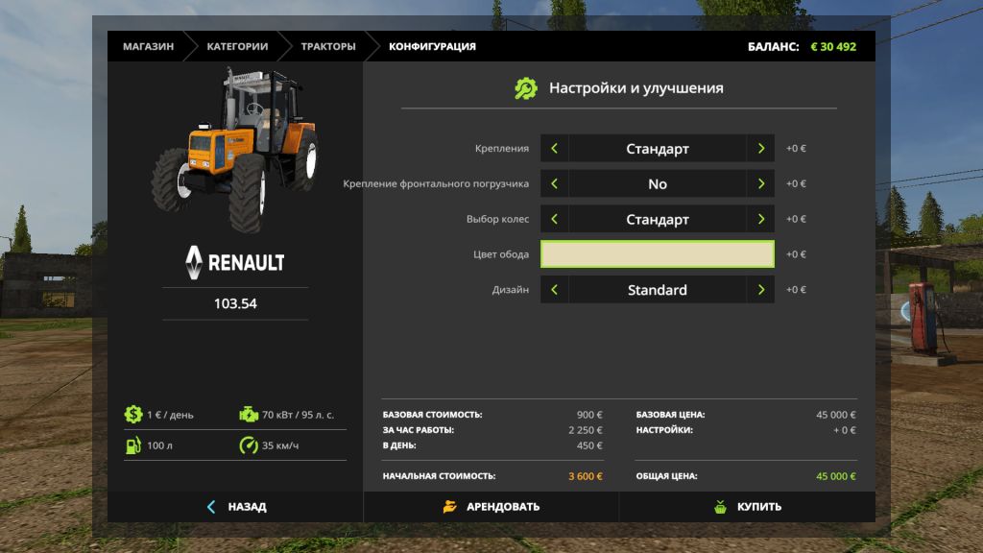Click the max speed gauge icon
The width and height of the screenshot is (983, 553).
[x=248, y=445]
